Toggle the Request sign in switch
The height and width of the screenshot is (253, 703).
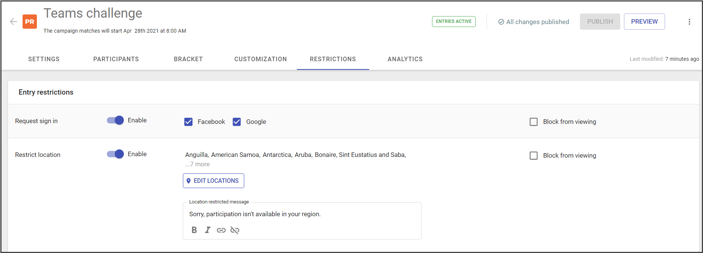115,120
